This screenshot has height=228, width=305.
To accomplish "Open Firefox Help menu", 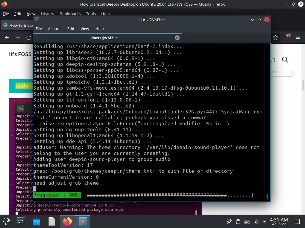I will point(105,14).
